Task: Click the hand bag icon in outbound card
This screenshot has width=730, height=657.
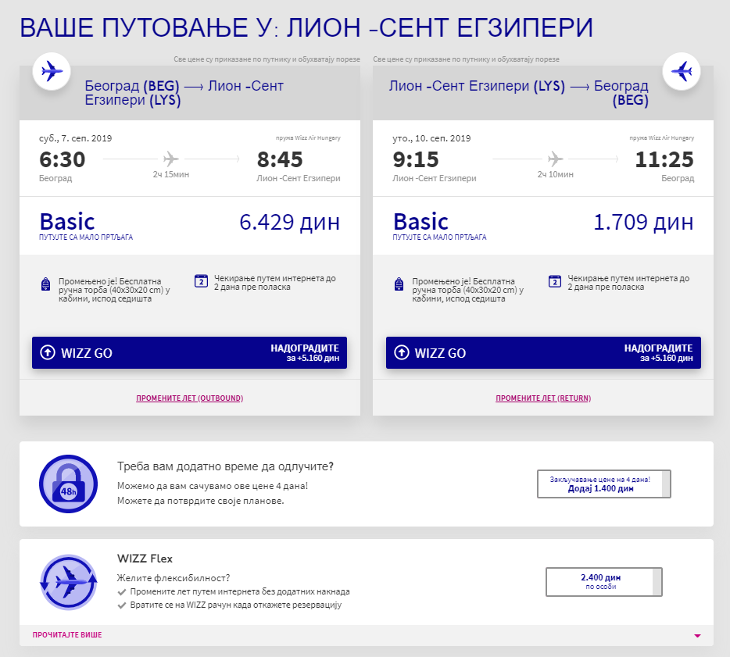Action: (45, 284)
